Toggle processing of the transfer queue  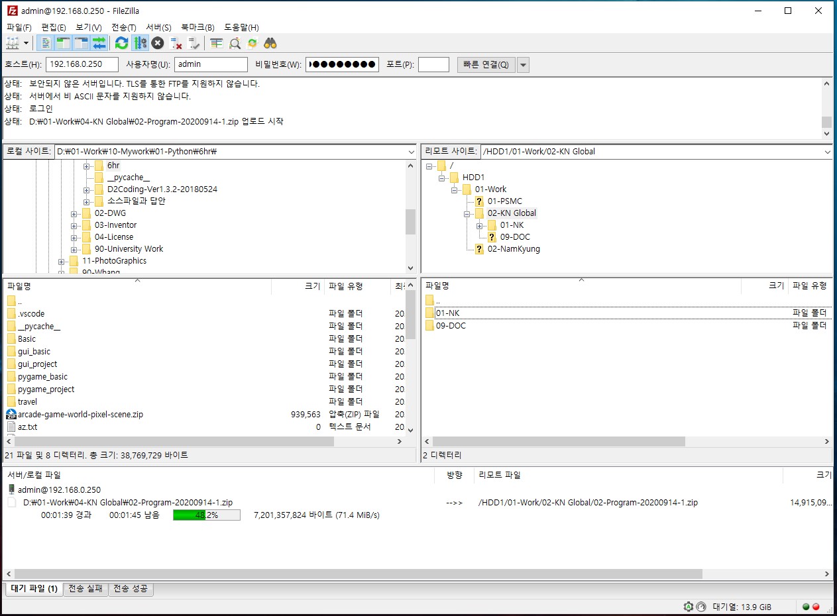point(140,43)
